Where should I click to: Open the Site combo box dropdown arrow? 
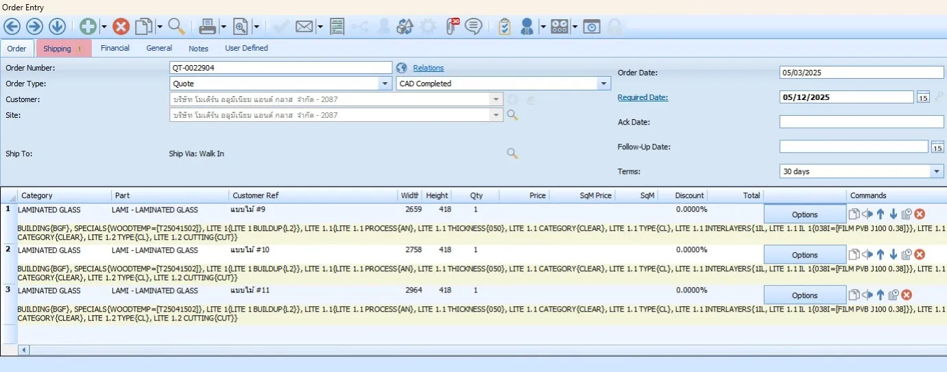496,115
